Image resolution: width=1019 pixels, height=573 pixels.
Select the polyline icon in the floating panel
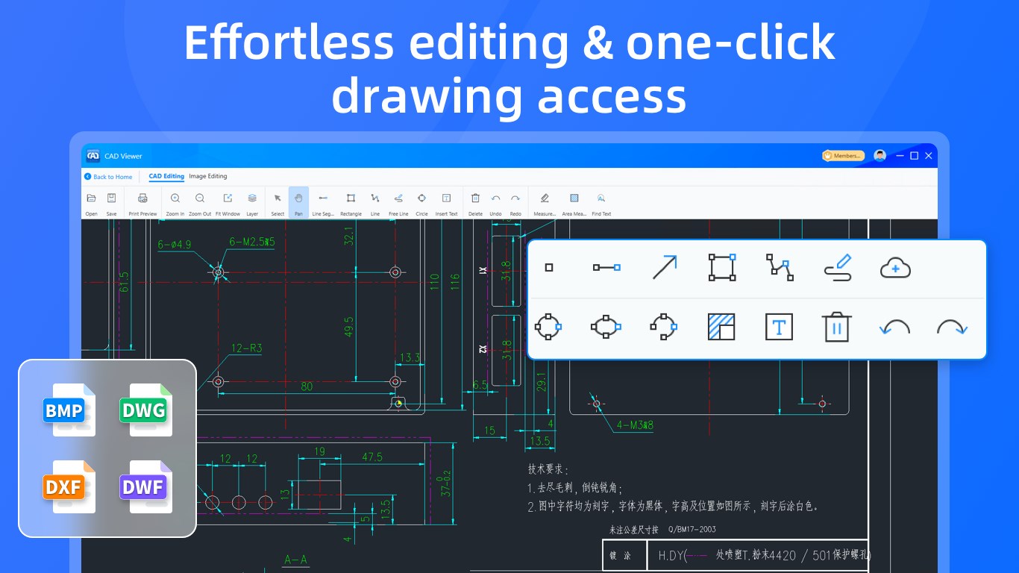pos(780,267)
